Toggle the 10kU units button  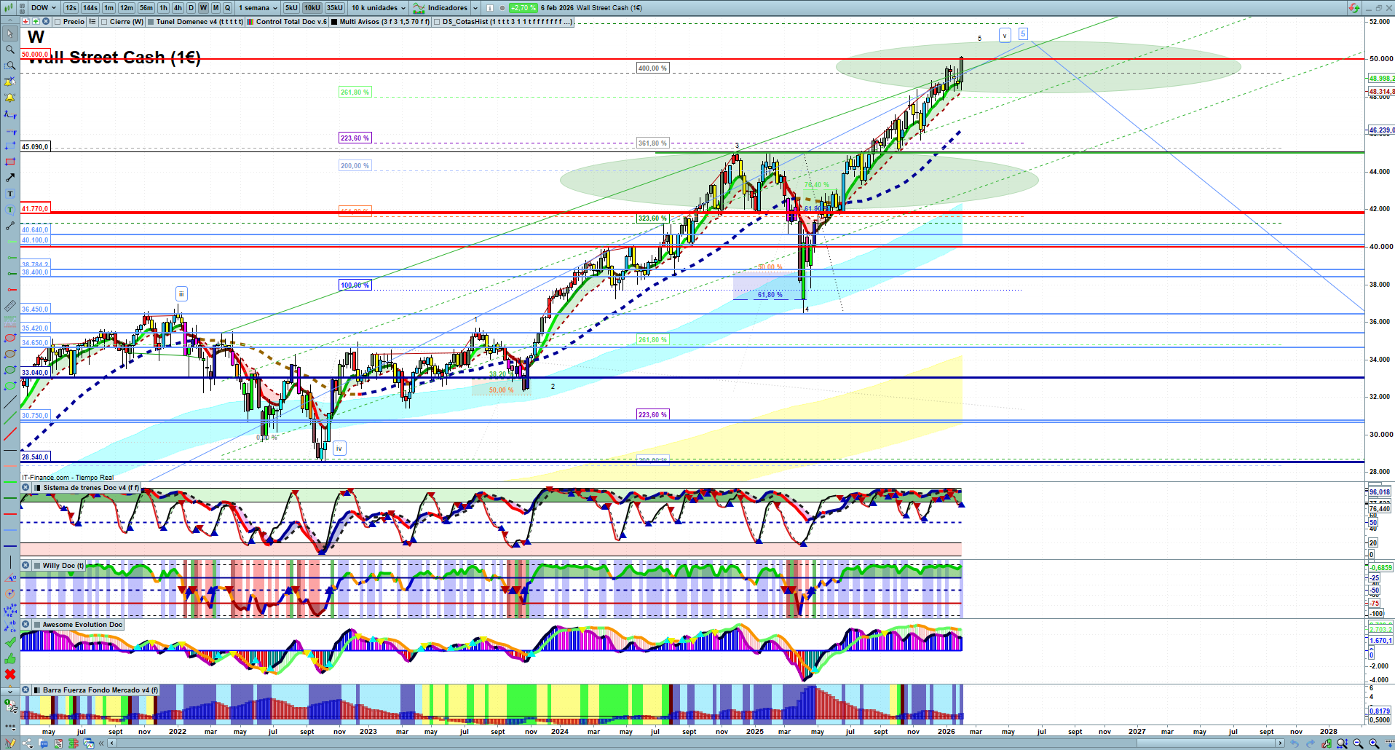tap(312, 8)
